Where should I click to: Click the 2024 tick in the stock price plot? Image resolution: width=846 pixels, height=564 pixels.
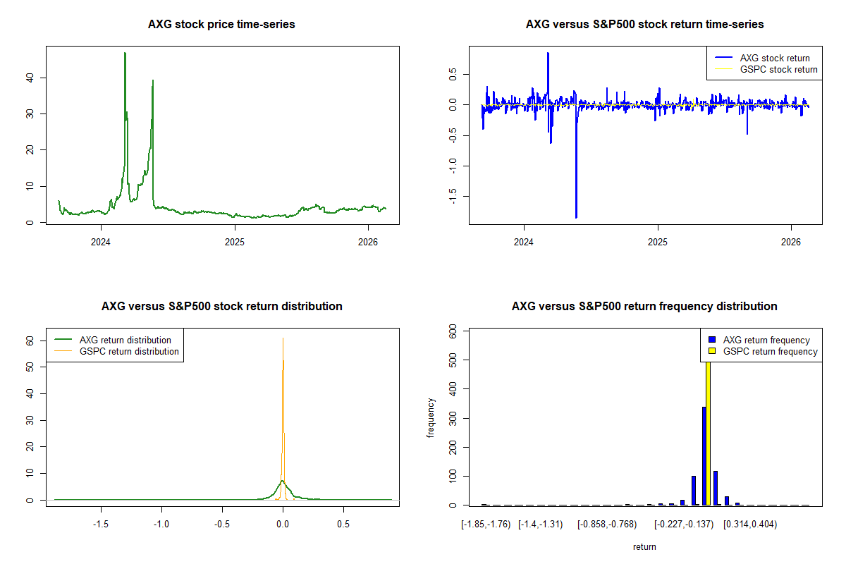click(x=101, y=241)
